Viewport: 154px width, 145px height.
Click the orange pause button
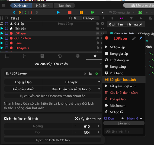pyautogui.click(x=81, y=12)
